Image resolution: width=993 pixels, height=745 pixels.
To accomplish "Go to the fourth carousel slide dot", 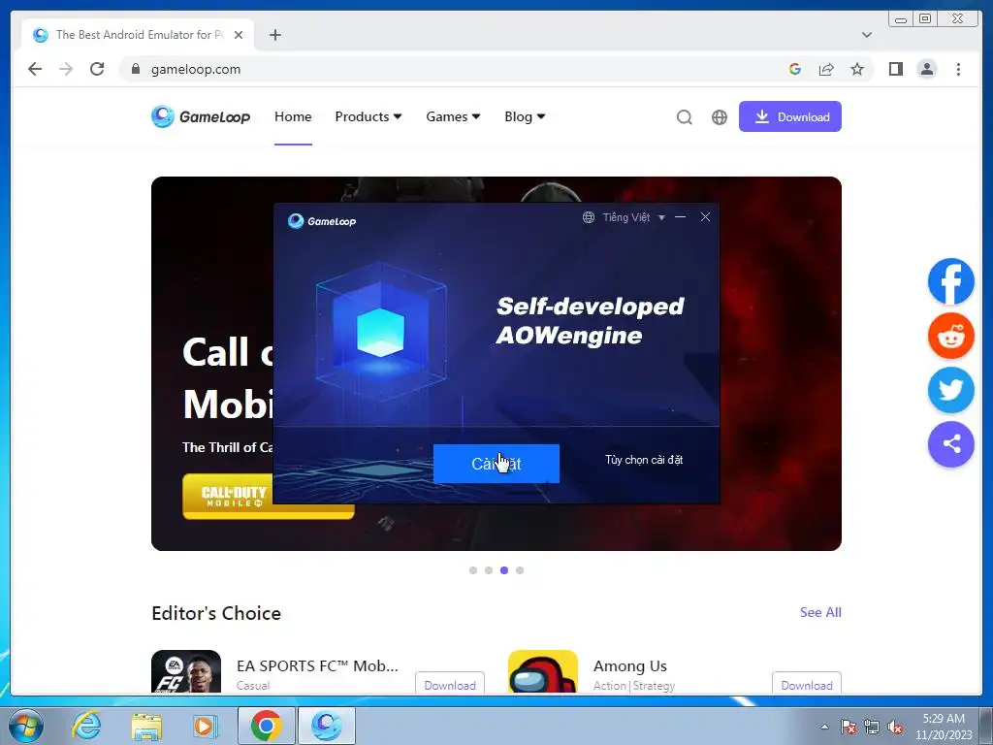I will click(x=520, y=570).
